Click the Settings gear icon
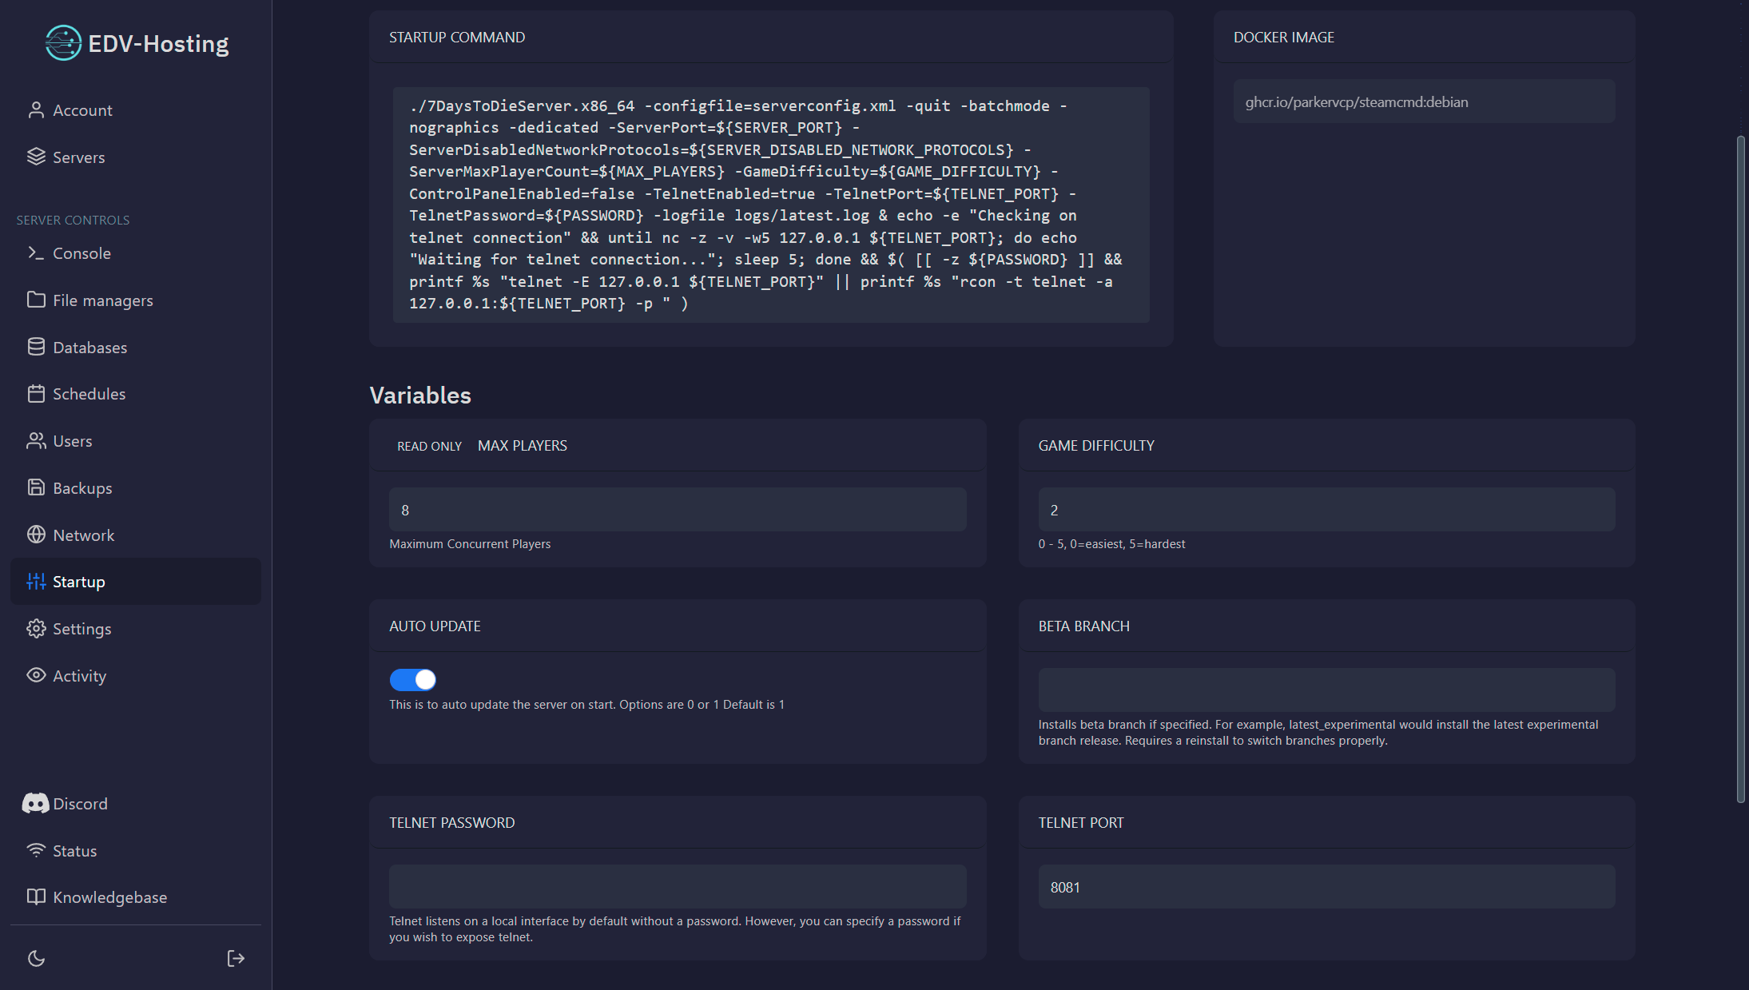 pos(36,629)
